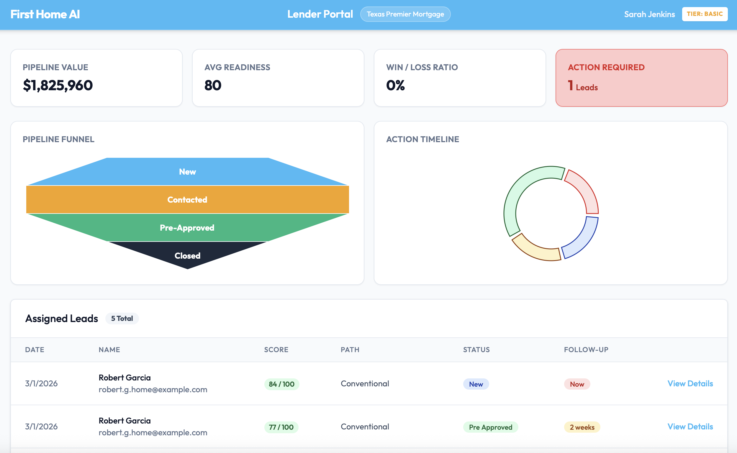Screen dimensions: 737x453
Task: Select the Contacted funnel stage
Action: click(x=187, y=200)
